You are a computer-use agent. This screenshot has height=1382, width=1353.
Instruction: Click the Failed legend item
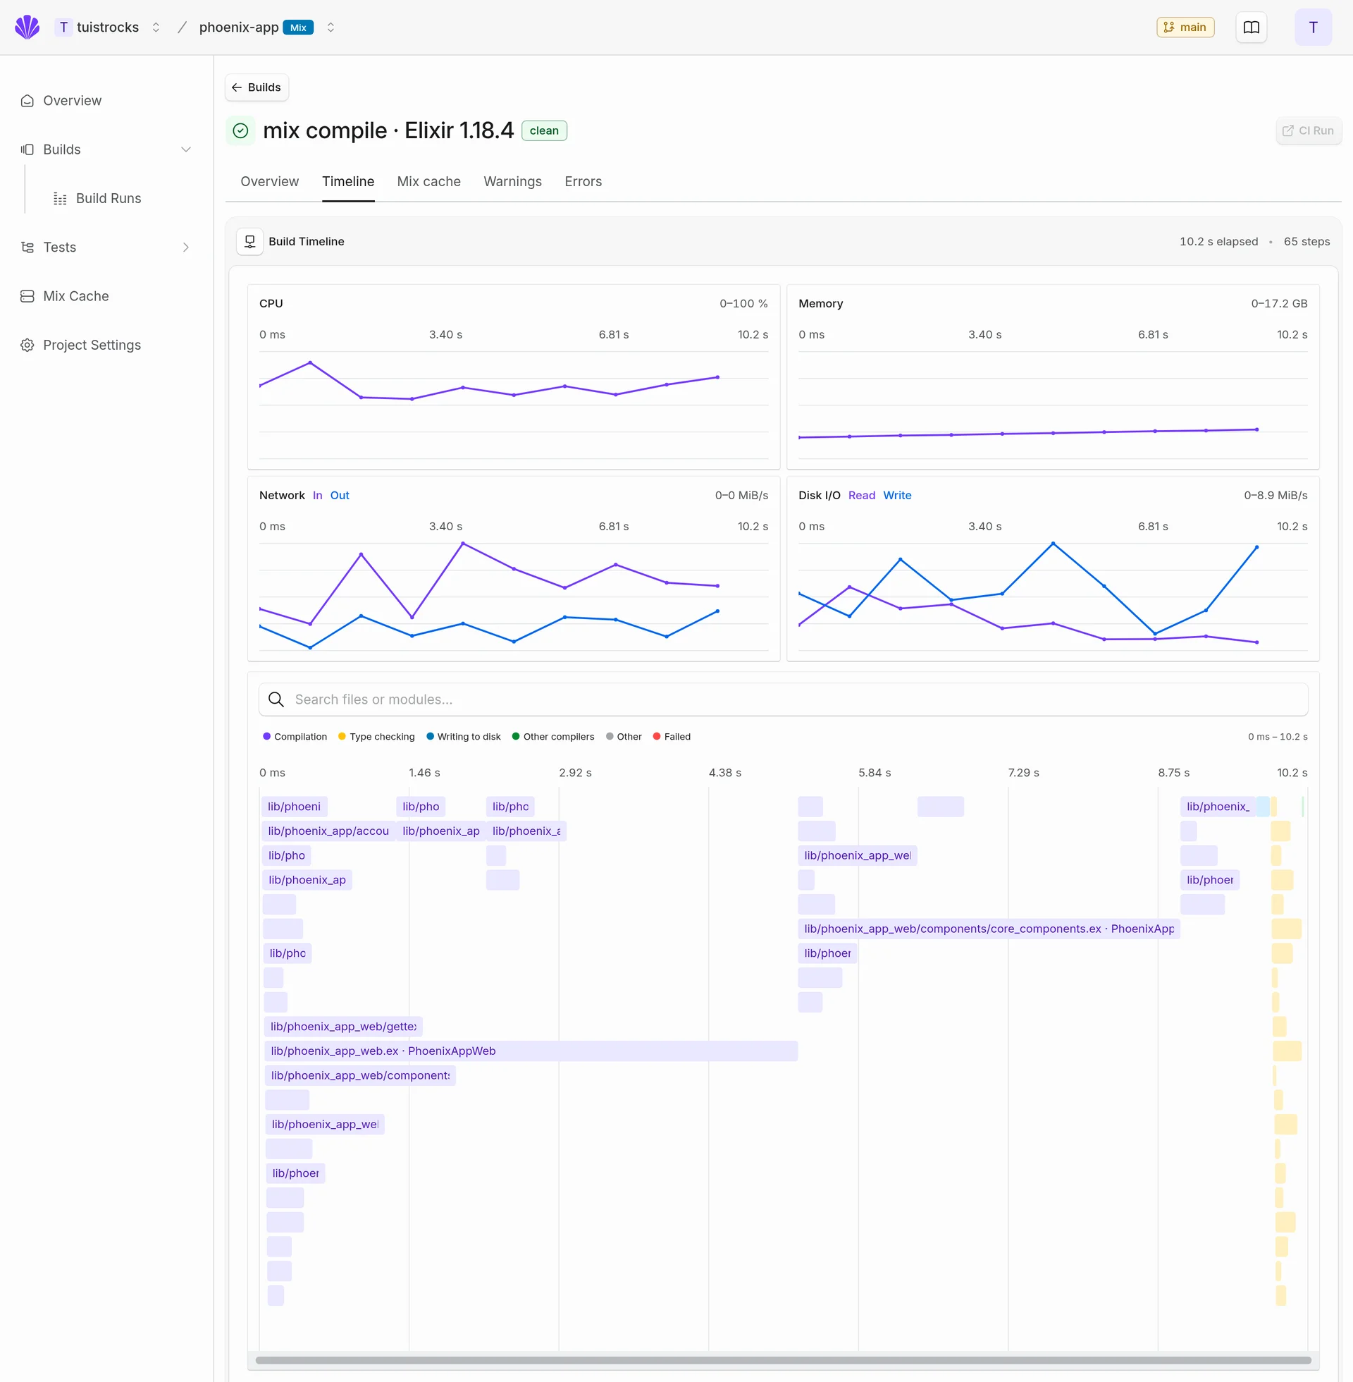click(x=672, y=737)
